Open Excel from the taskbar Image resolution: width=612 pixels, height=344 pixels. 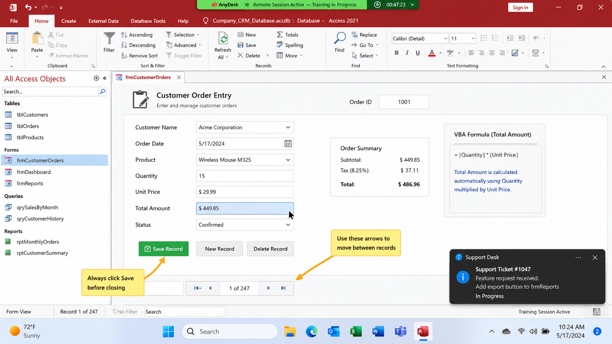click(356, 332)
